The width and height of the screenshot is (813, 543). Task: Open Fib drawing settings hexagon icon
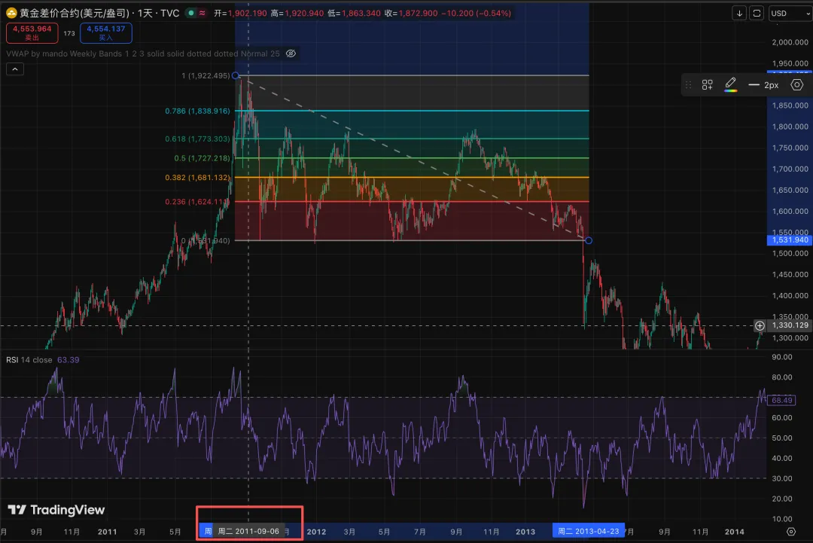click(x=797, y=84)
